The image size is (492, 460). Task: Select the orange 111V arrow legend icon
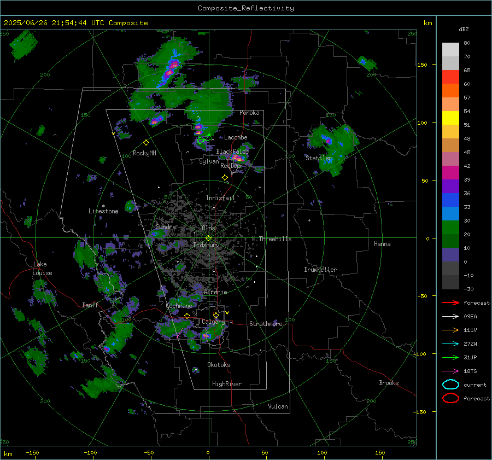pos(450,330)
